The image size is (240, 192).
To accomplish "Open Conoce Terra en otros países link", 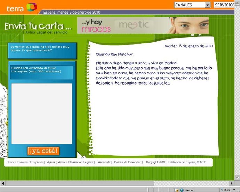I will point(25,162).
